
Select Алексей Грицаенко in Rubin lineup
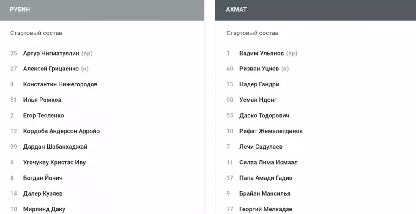(x=51, y=69)
